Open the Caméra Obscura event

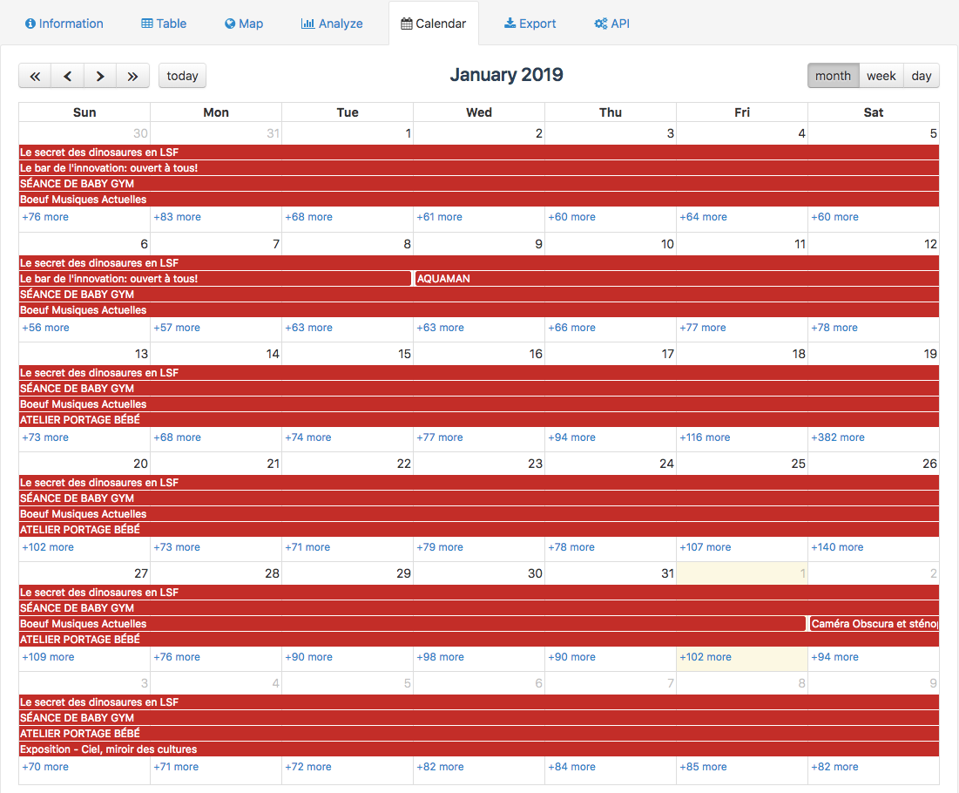point(874,624)
